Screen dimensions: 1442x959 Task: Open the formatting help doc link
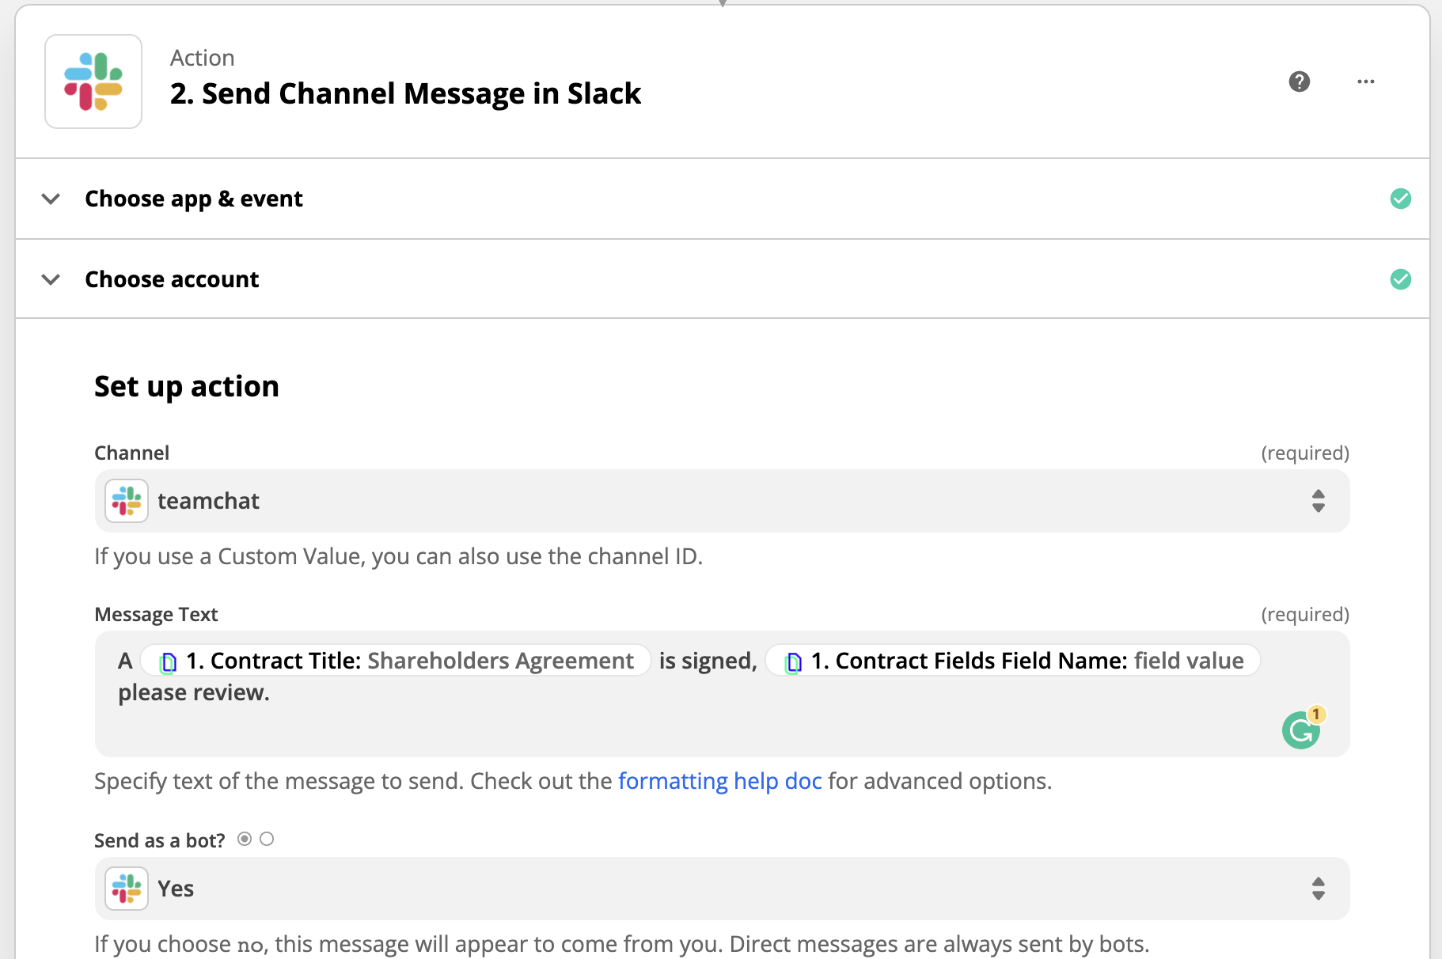coord(719,781)
